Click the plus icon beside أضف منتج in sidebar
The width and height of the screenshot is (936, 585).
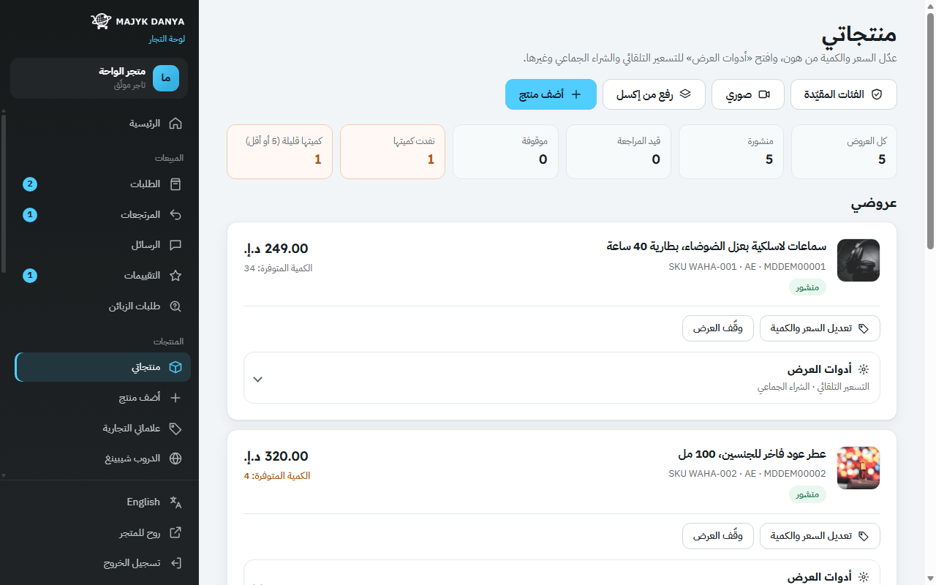coord(175,398)
